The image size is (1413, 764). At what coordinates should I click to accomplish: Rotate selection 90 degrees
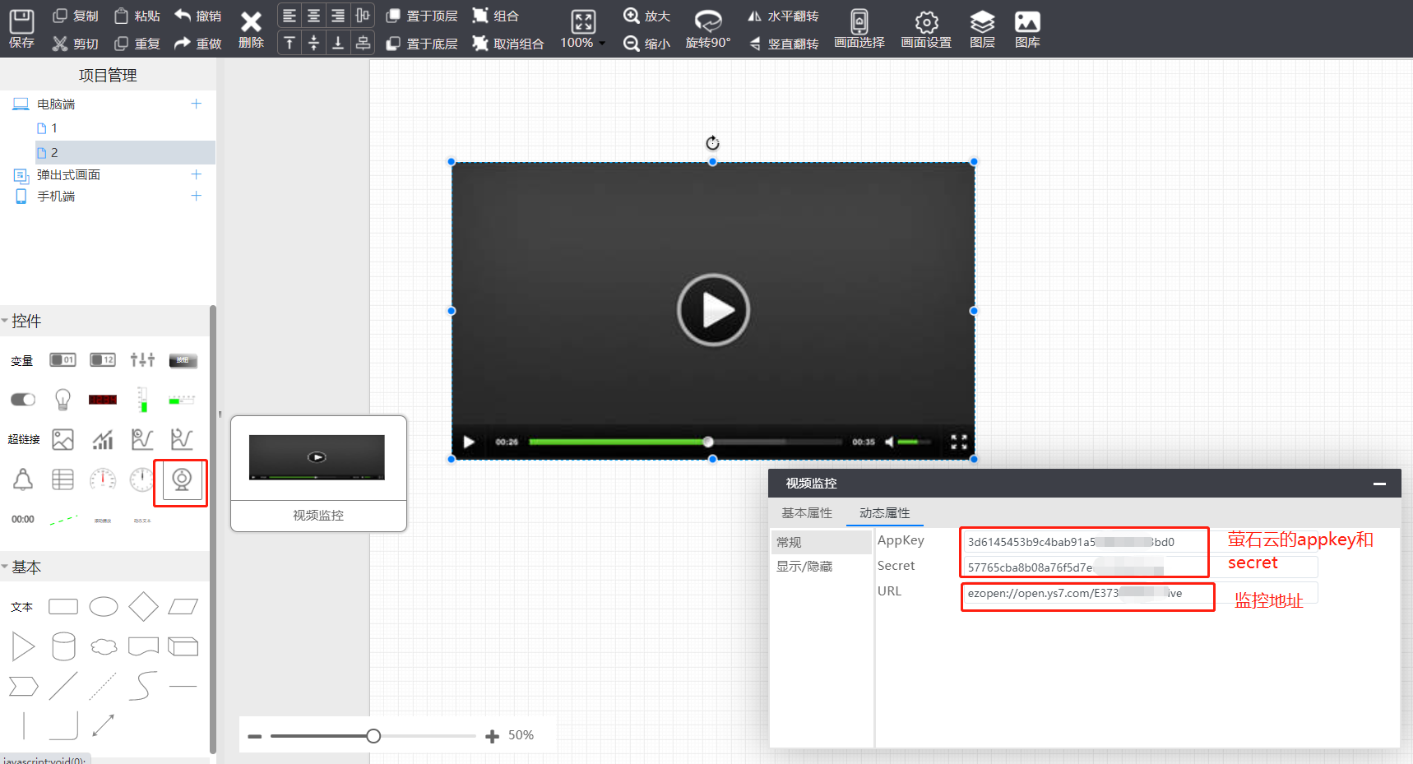pyautogui.click(x=707, y=29)
